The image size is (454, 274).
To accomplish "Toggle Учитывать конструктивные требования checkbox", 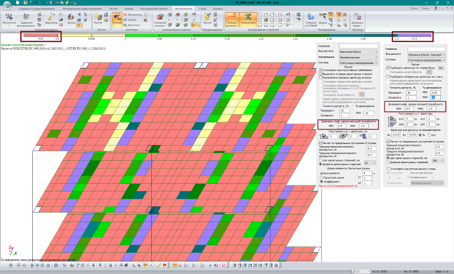I will pos(321,71).
